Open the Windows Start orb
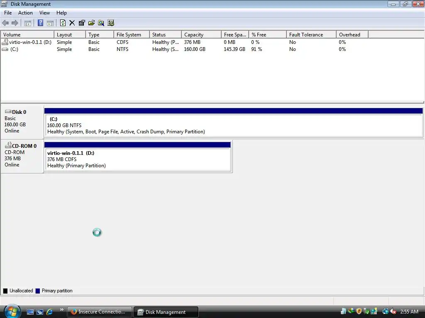Viewport: 425px width, 318px height. tap(12, 311)
